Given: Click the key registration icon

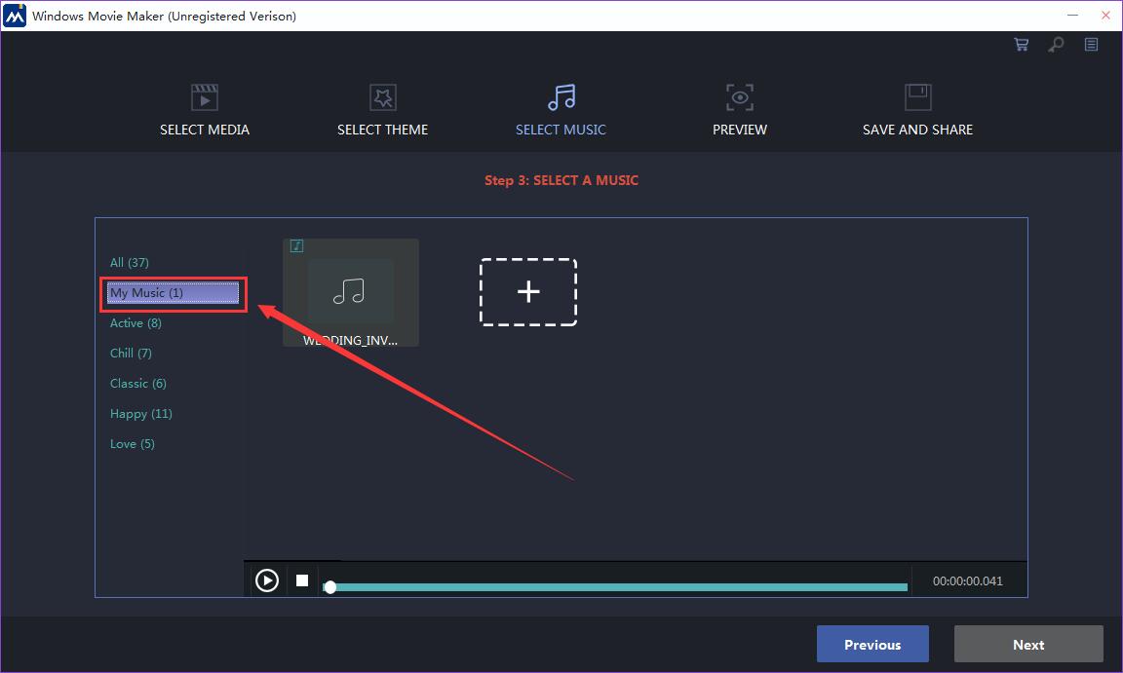Looking at the screenshot, I should pos(1056,45).
